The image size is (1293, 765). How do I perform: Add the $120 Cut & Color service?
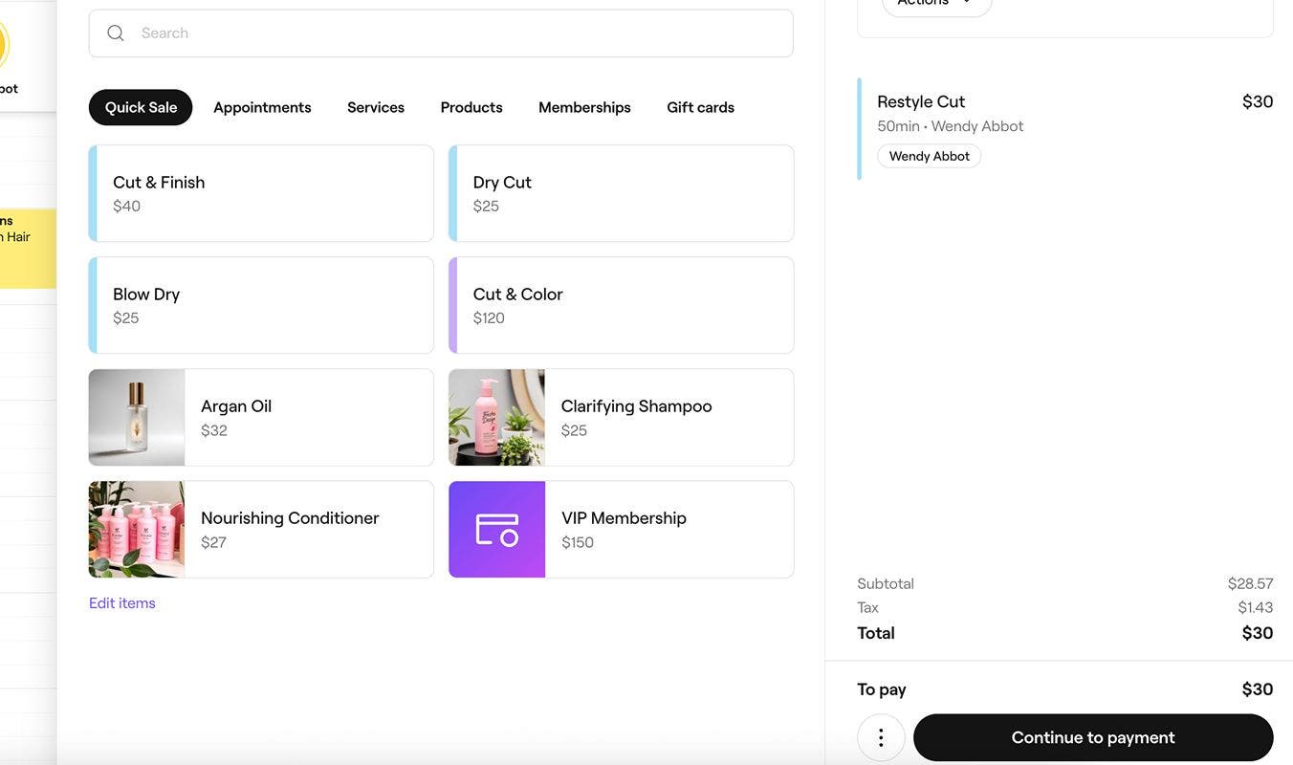(622, 305)
